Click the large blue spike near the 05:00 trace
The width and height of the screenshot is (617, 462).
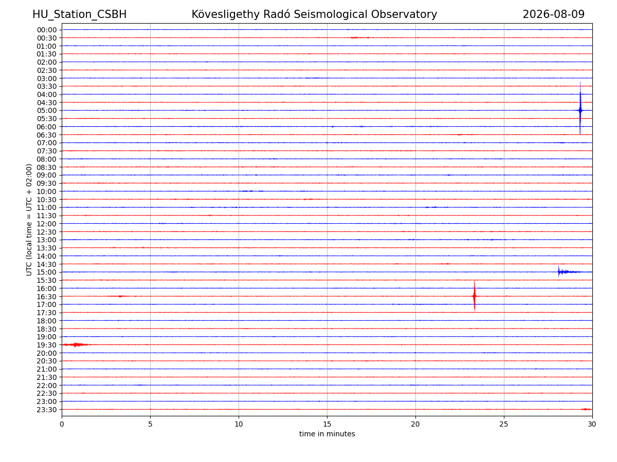[580, 108]
